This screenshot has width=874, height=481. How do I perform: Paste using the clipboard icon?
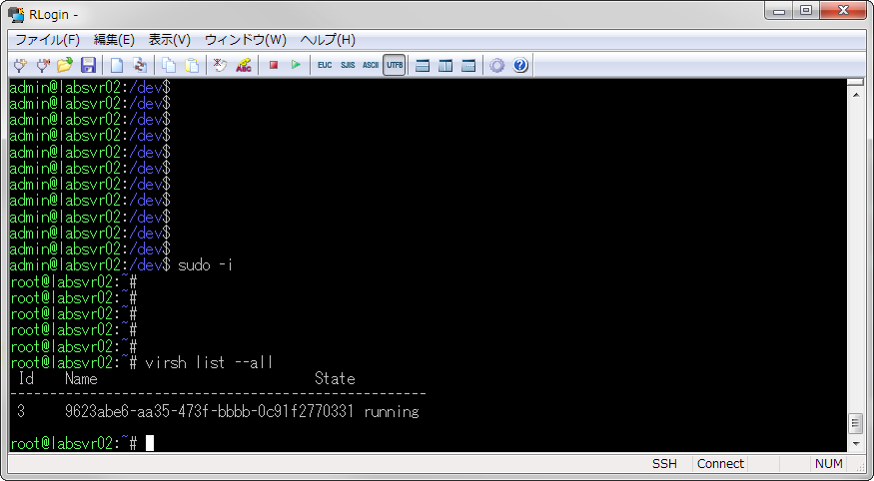click(x=192, y=65)
